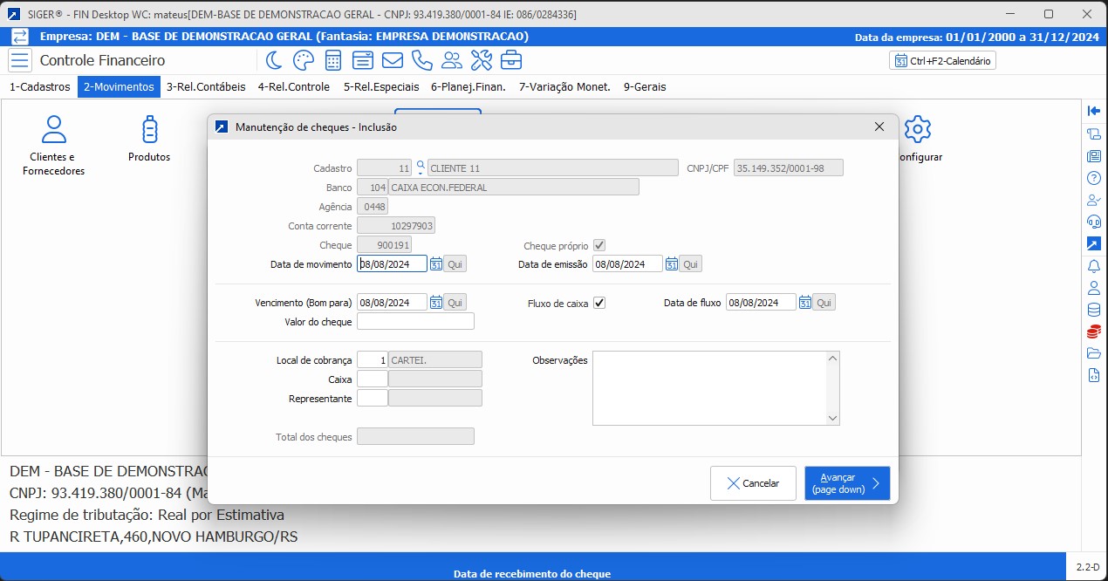Click the red coins icon in sidebar
This screenshot has width=1108, height=581.
pyautogui.click(x=1093, y=332)
